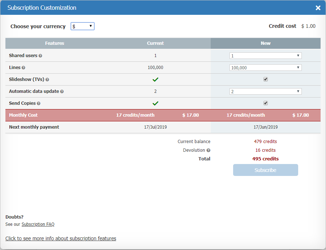326x250 pixels.
Task: Open the Subscription FAQ link
Action: [x=38, y=224]
